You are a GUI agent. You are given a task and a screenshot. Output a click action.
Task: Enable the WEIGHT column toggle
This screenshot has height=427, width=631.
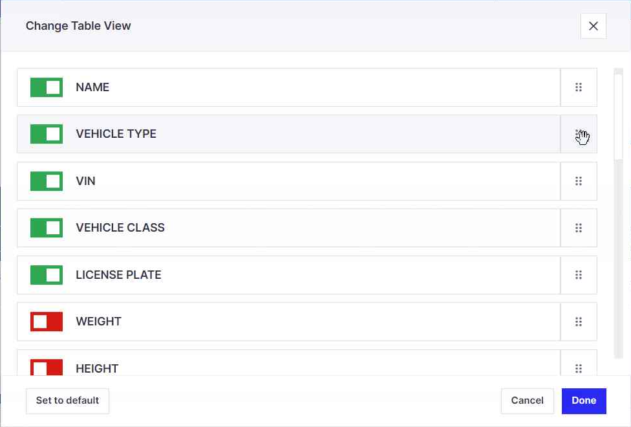pos(45,322)
